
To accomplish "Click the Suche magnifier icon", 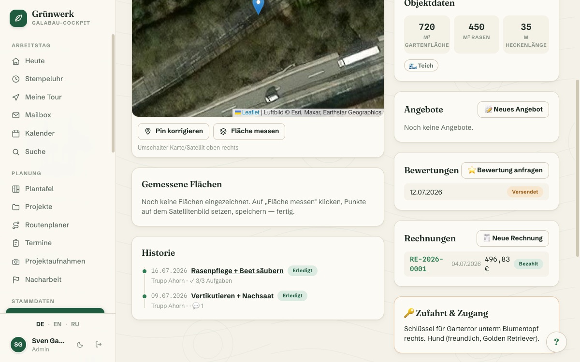I will (16, 152).
